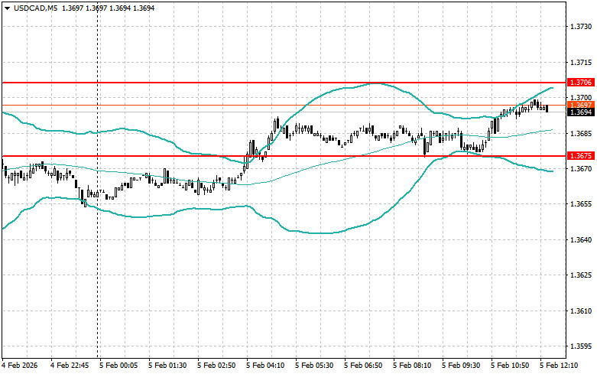Click the 1.3655 price scale value
Screen dimensions: 597x374
tap(581, 204)
